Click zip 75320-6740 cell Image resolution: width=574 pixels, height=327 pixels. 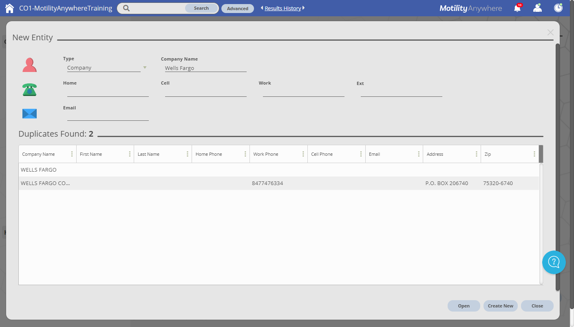point(498,183)
